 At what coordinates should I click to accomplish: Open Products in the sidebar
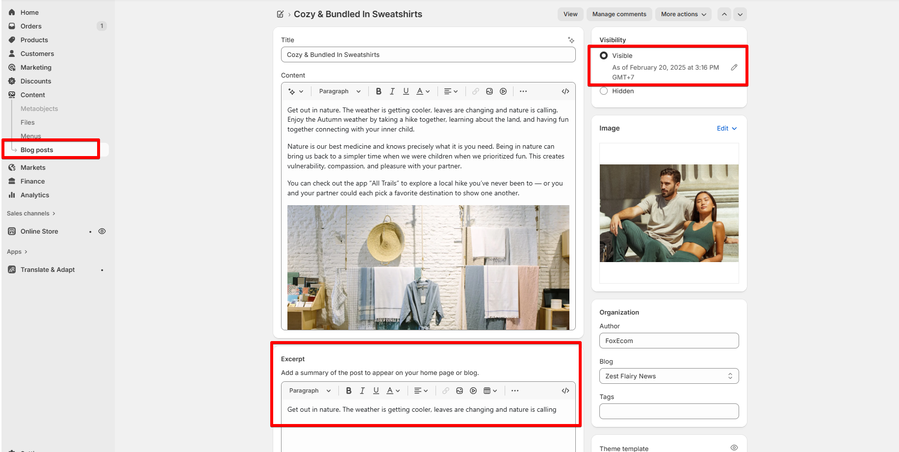[34, 40]
